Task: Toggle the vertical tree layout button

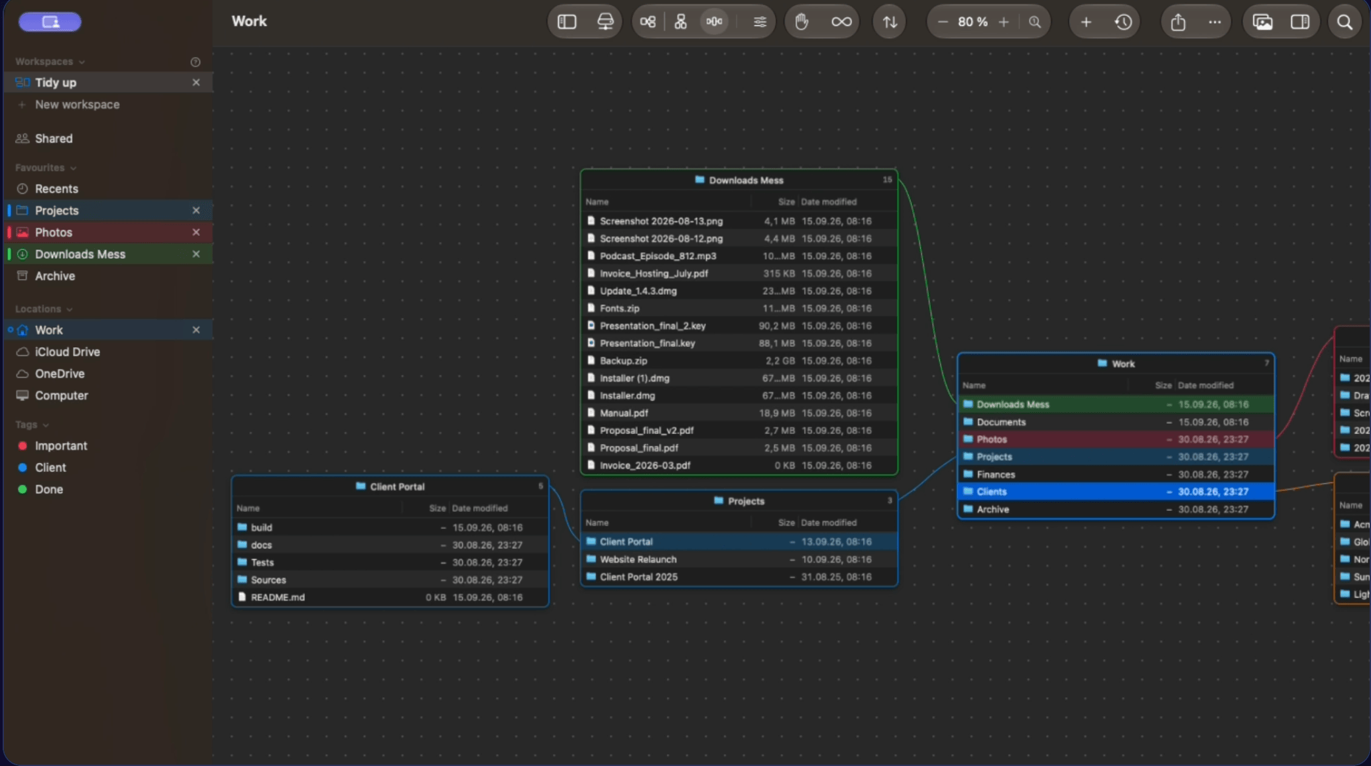Action: [x=681, y=22]
